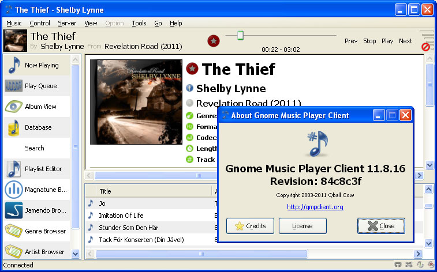This screenshot has height=272, width=437.
Task: Select the song Stunder Som Den Här
Action: point(129,228)
